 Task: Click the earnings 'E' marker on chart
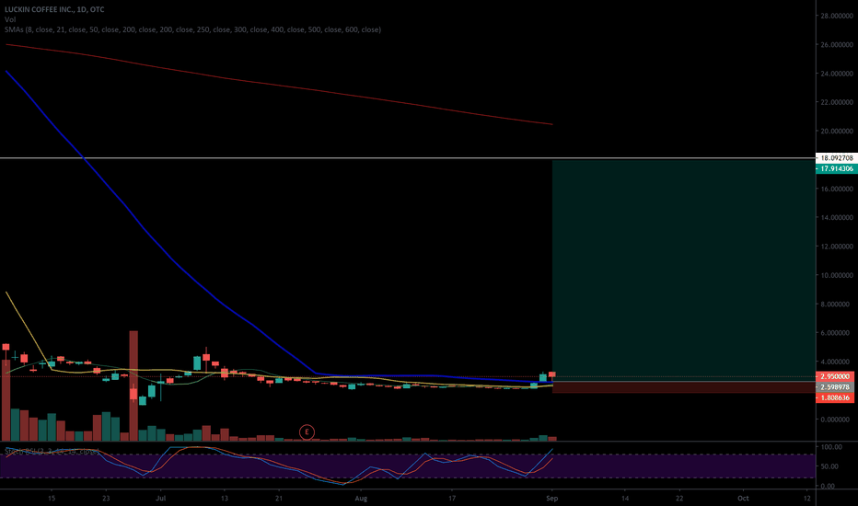307,432
